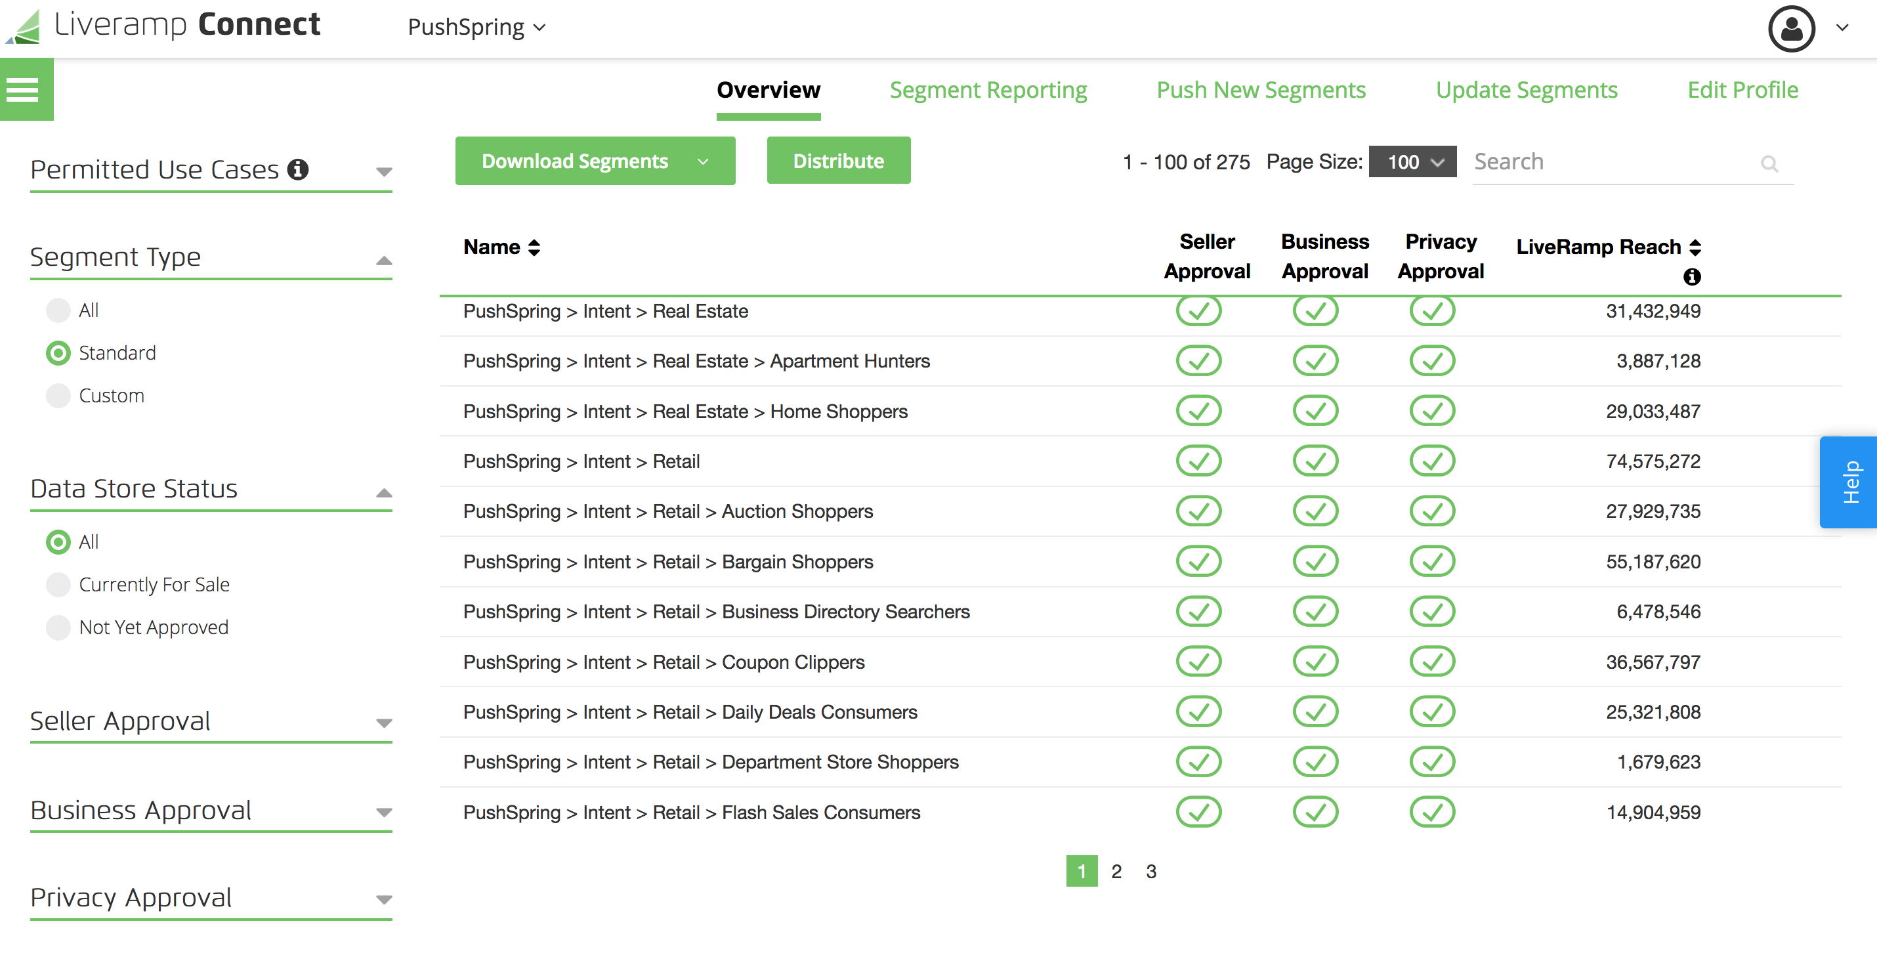1877x953 pixels.
Task: Click Business Approval checkmark for Home Shoppers
Action: (1315, 411)
